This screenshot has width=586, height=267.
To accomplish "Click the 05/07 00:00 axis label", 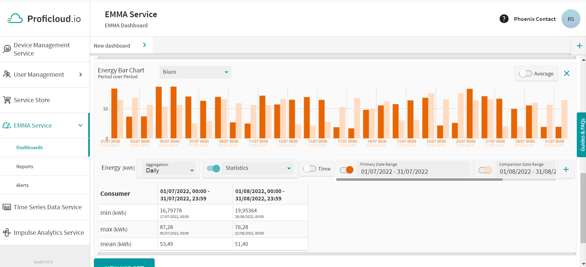I will click(x=169, y=141).
